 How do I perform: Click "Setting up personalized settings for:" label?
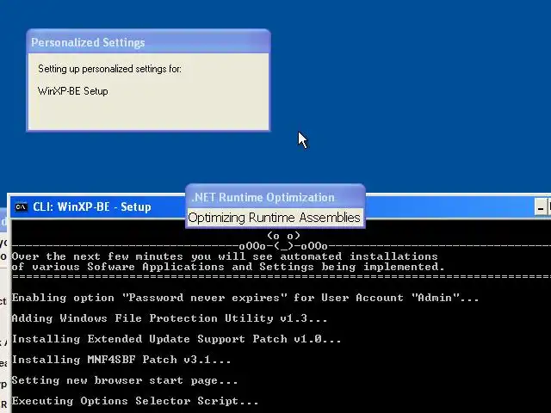click(x=109, y=69)
